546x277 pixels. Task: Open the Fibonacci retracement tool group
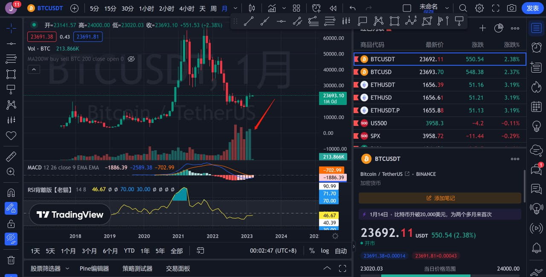click(11, 58)
